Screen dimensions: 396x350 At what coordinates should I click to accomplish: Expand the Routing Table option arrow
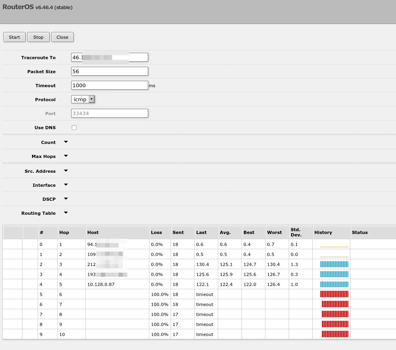click(66, 213)
